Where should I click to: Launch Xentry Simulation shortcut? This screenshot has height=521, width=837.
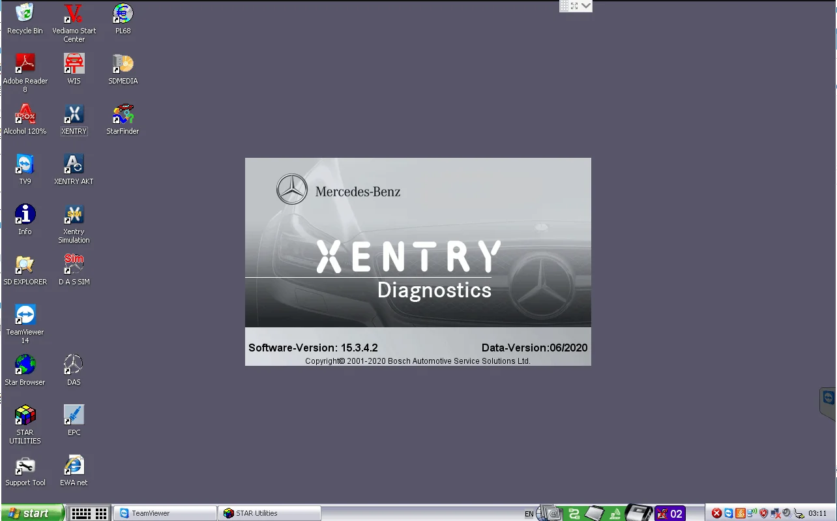coord(74,224)
